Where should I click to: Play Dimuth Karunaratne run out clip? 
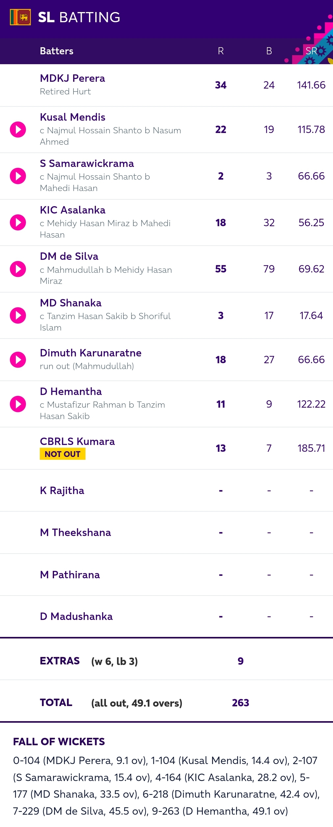tap(18, 359)
